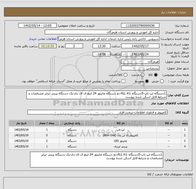Click the نوع فرآیند خرید label
The image size is (196, 189).
(179, 81)
